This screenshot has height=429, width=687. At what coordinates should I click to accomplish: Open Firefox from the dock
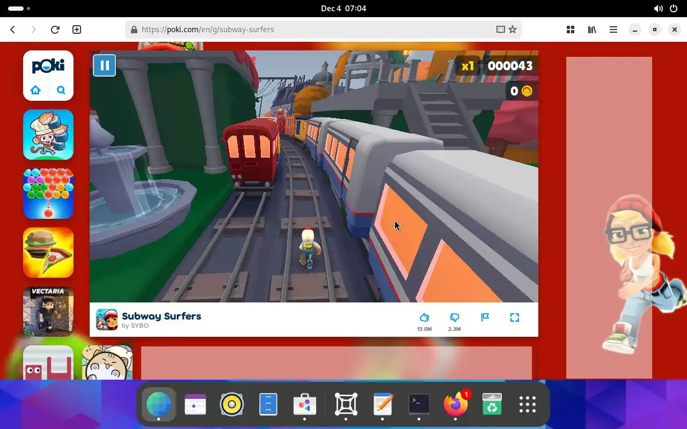pos(456,405)
